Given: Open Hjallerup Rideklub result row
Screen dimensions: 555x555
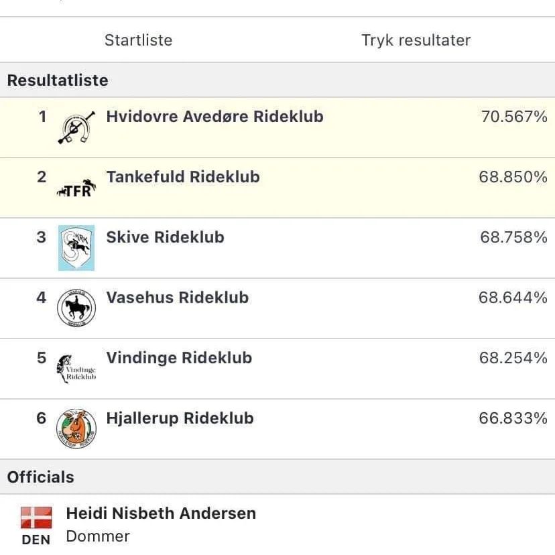Looking at the screenshot, I should (277, 429).
